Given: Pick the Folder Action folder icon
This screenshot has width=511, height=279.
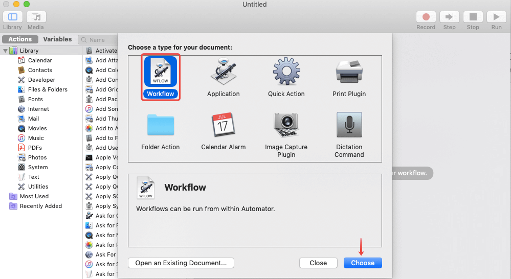Looking at the screenshot, I should (161, 125).
